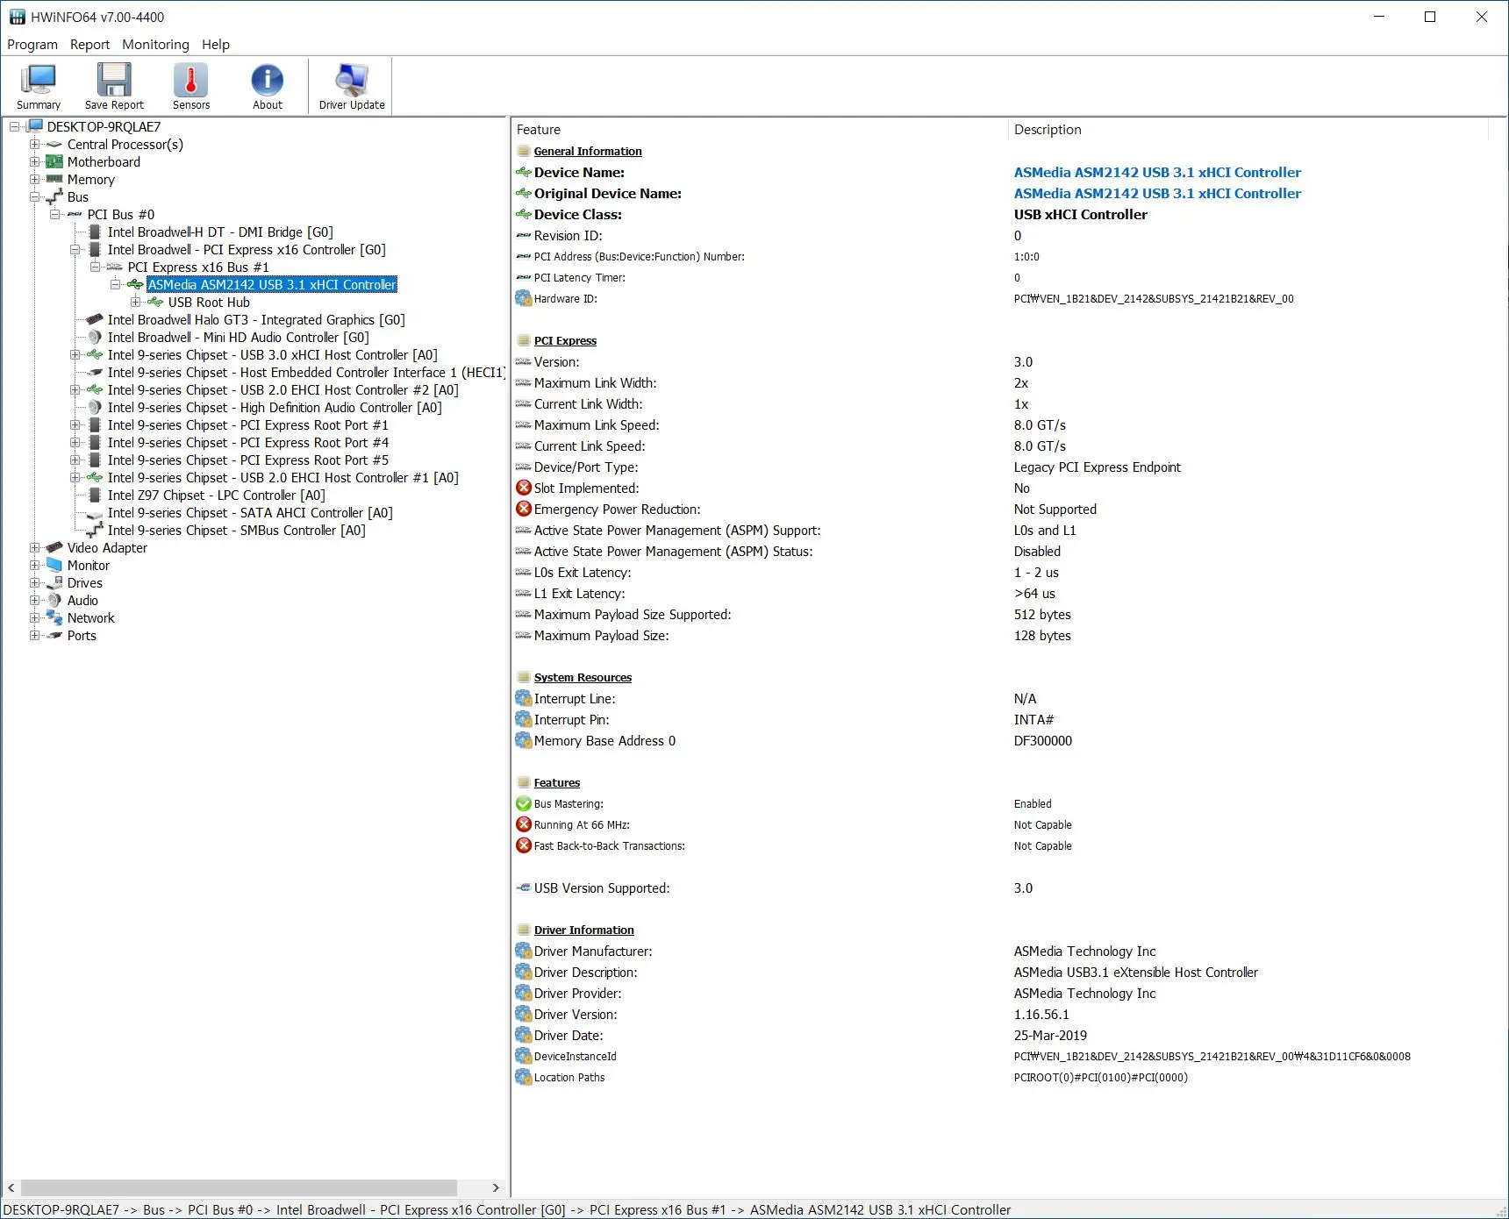Launch the Driver Update tool

(352, 87)
